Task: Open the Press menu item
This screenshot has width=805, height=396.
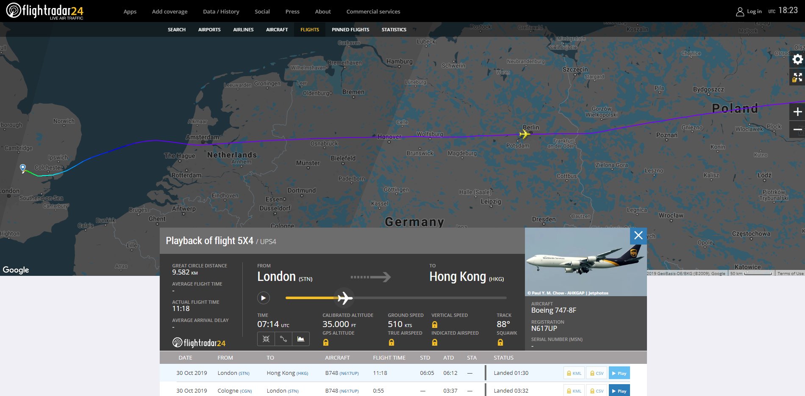Action: pyautogui.click(x=292, y=11)
